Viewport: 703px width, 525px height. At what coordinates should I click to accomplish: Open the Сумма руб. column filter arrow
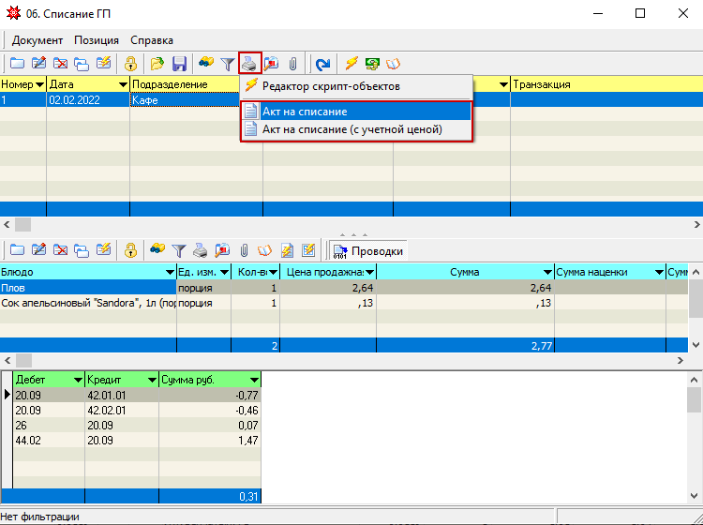pos(254,381)
